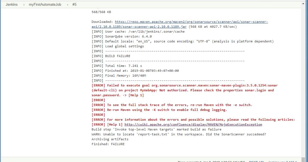Click the Jenkins breadcrumb home link
This screenshot has width=308, height=162.
coord(12,4)
